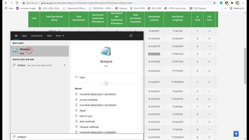Switch to the Apps search tab

pyautogui.click(x=24, y=36)
